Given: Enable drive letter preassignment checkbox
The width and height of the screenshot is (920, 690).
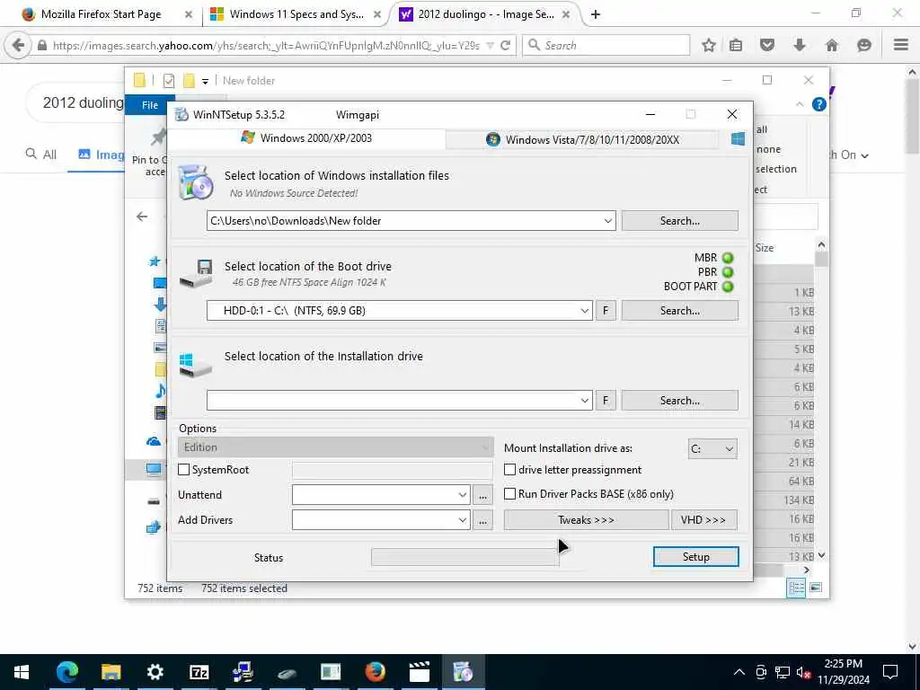Looking at the screenshot, I should (x=510, y=469).
